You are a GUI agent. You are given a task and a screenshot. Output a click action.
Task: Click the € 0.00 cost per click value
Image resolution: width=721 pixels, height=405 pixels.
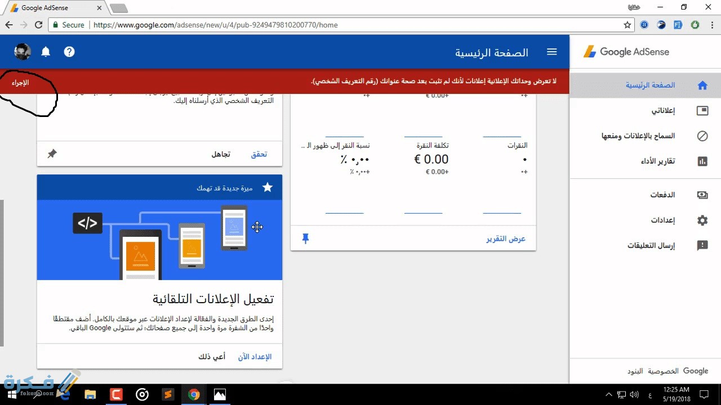(x=431, y=160)
